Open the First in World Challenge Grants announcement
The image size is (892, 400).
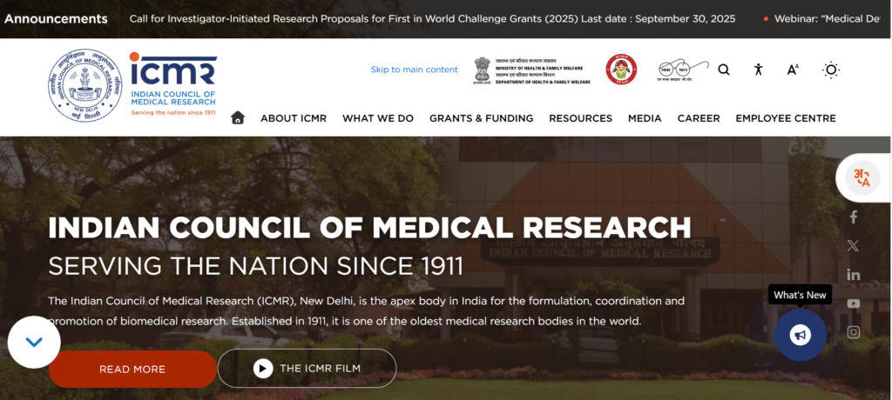[432, 19]
